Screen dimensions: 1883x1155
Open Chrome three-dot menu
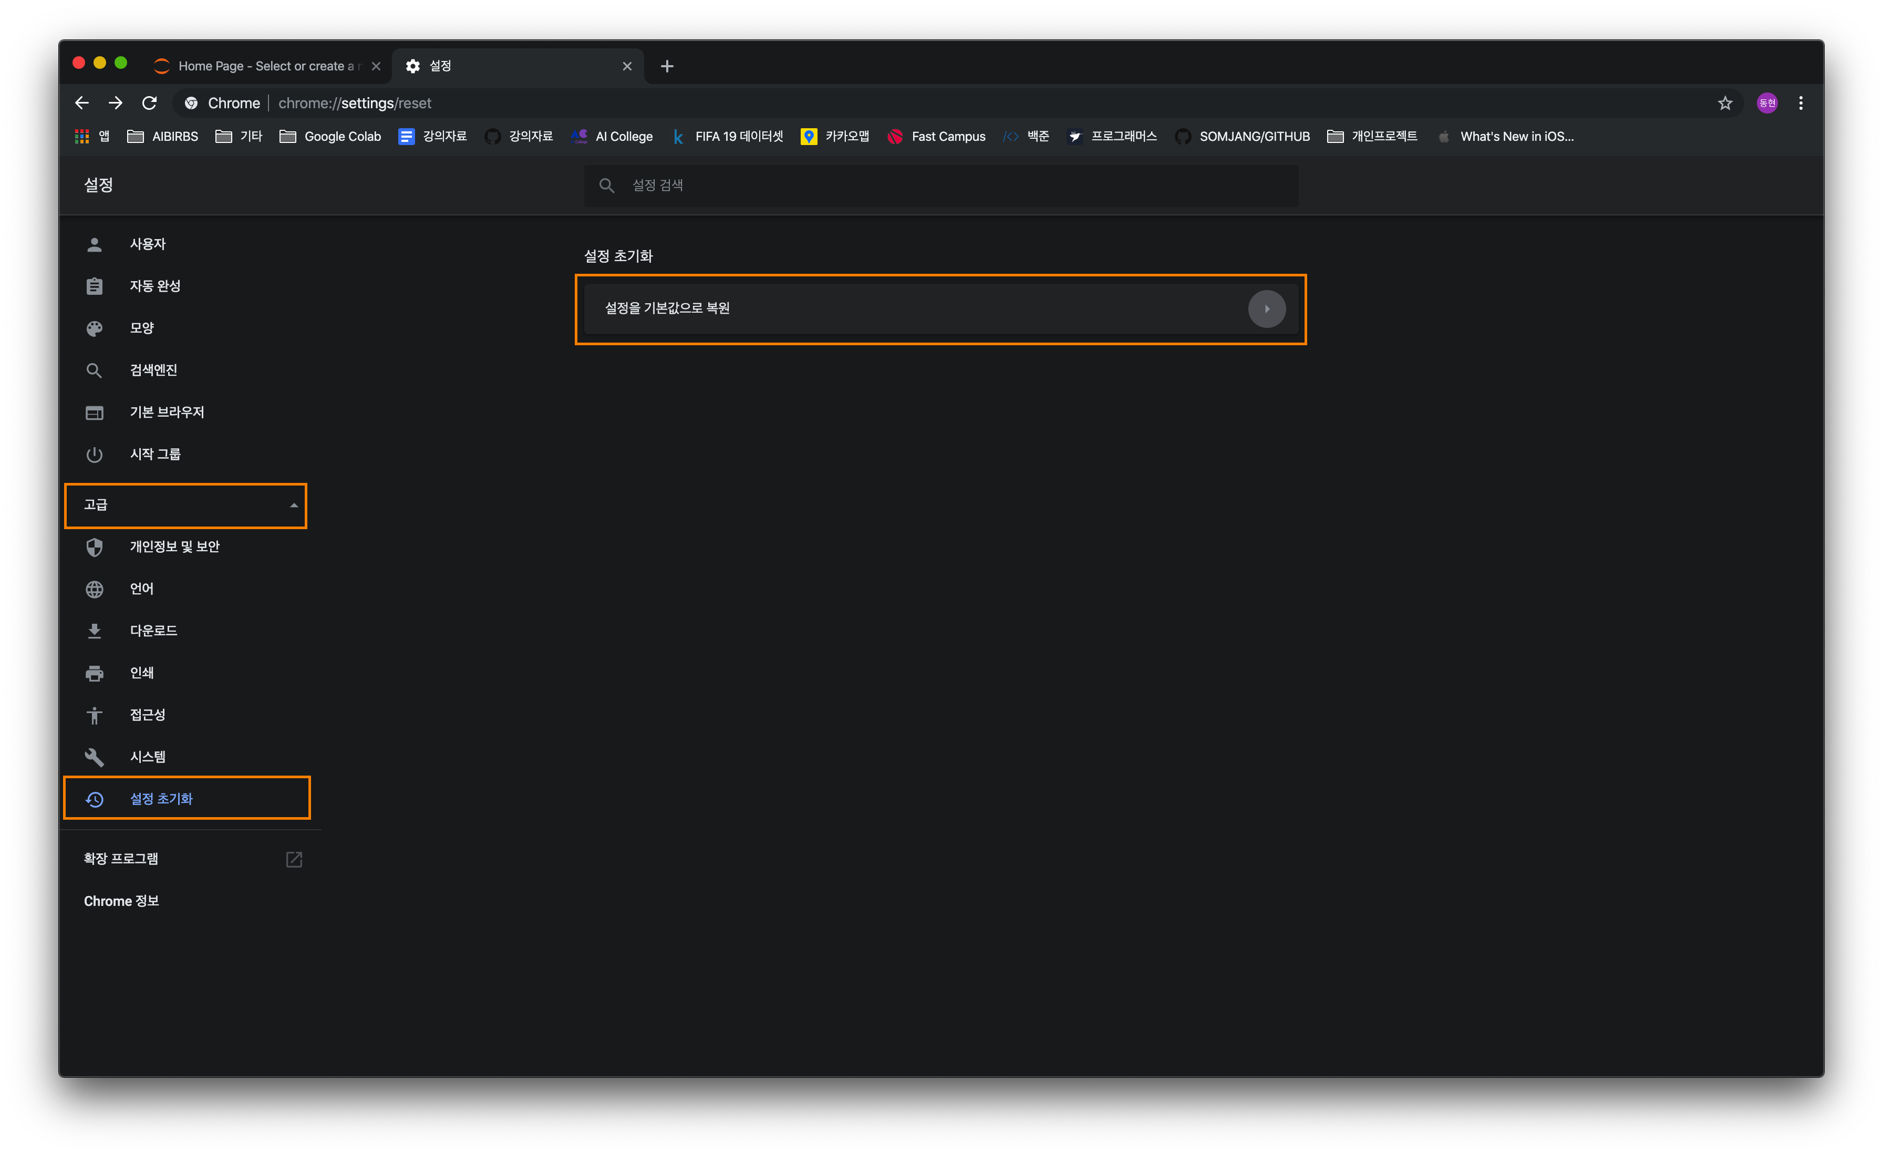(x=1801, y=103)
